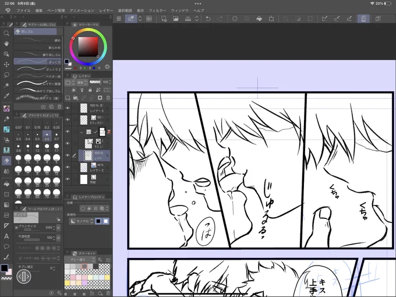Screen dimensions: 396x297
Task: Click the Open file folder icon
Action: pos(176,19)
